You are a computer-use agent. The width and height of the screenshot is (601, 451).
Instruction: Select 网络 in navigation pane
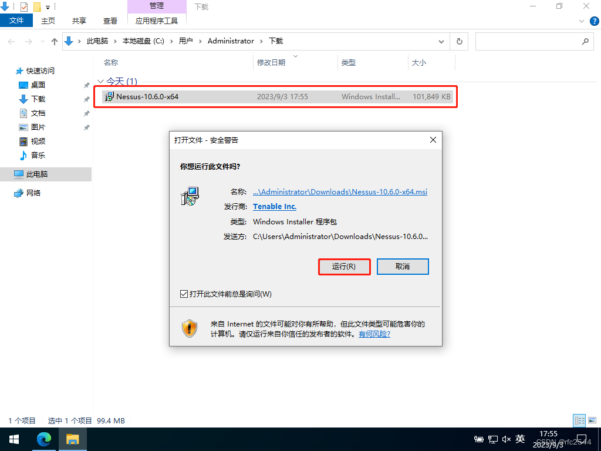[x=33, y=193]
